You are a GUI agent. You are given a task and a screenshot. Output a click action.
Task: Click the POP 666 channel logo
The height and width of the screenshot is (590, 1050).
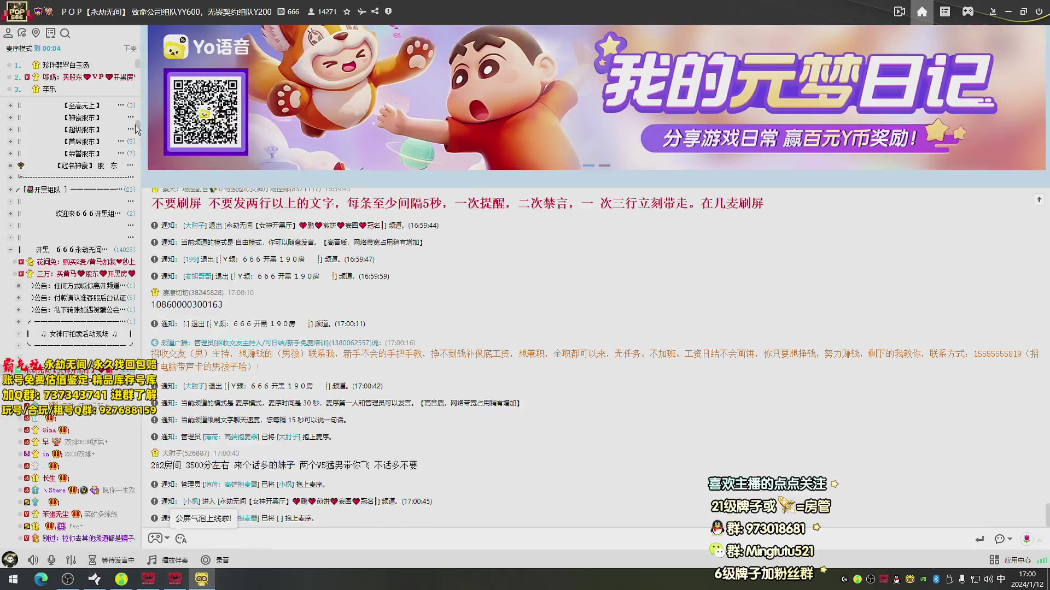click(16, 11)
